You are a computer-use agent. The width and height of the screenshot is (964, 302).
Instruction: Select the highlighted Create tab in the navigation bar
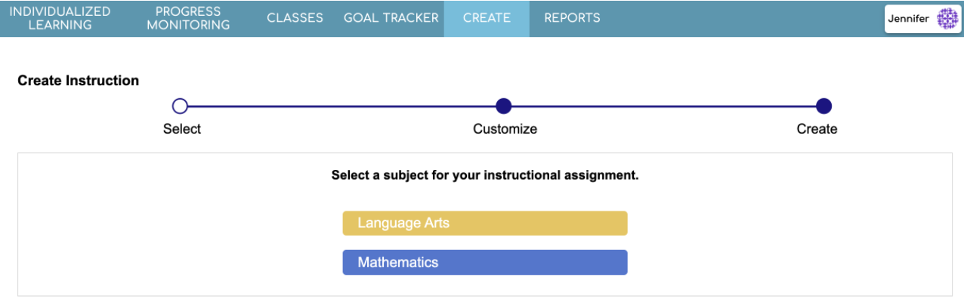pyautogui.click(x=487, y=18)
